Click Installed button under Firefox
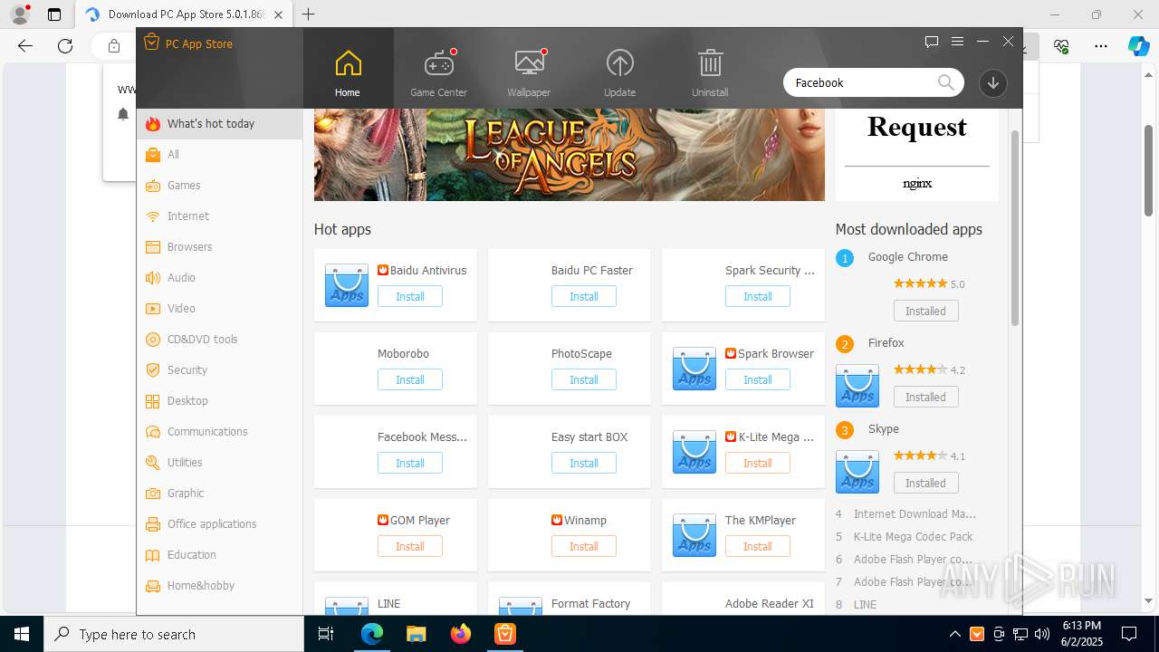 [x=926, y=398]
